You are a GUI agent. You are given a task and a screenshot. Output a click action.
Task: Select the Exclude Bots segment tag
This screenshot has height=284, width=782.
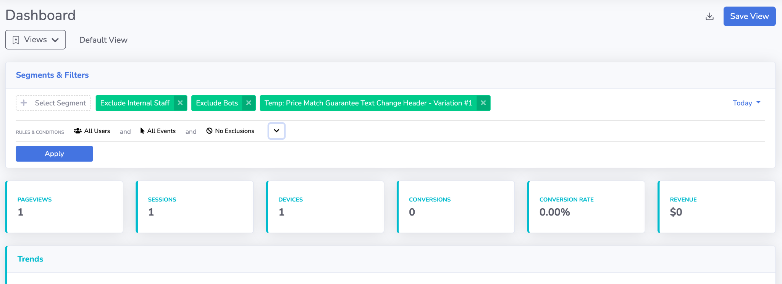(x=217, y=103)
